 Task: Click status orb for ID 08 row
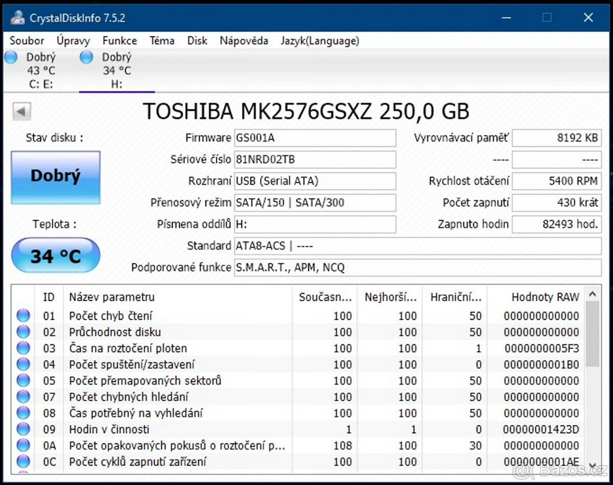(23, 413)
